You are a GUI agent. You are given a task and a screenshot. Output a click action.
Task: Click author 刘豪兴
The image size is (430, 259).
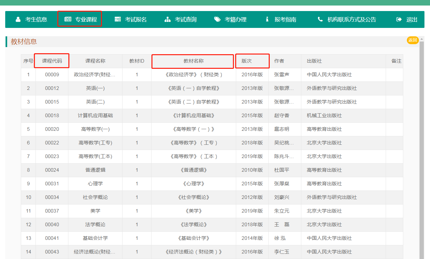pos(282,197)
